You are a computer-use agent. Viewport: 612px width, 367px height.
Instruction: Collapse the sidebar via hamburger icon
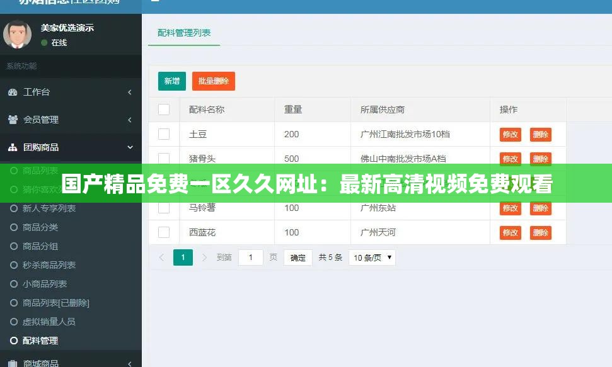(155, 3)
